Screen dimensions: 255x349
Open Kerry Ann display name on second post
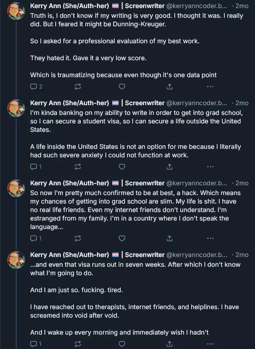70,103
